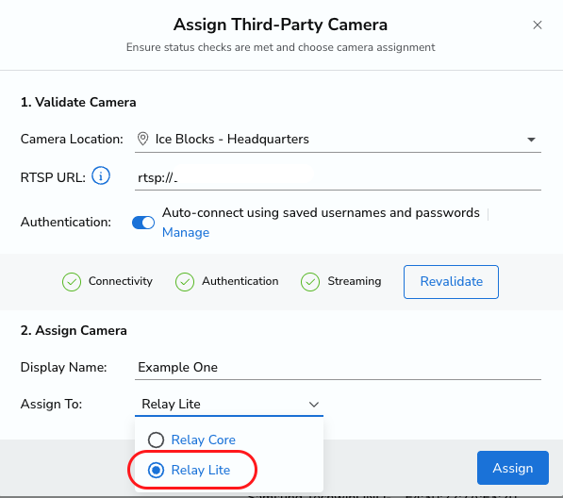
Task: Click into the RTSP URL field
Action: (338, 177)
